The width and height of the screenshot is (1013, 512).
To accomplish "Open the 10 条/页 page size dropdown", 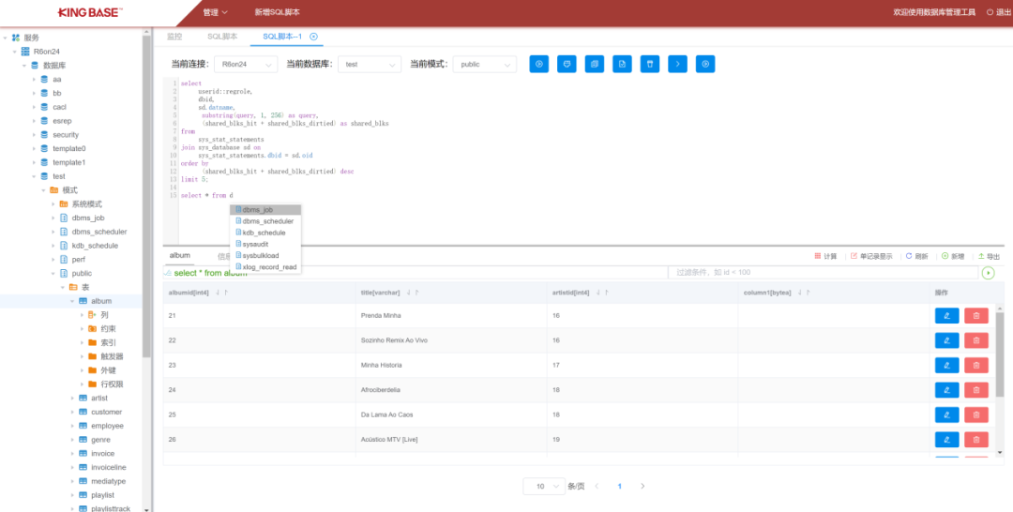I will click(x=544, y=486).
